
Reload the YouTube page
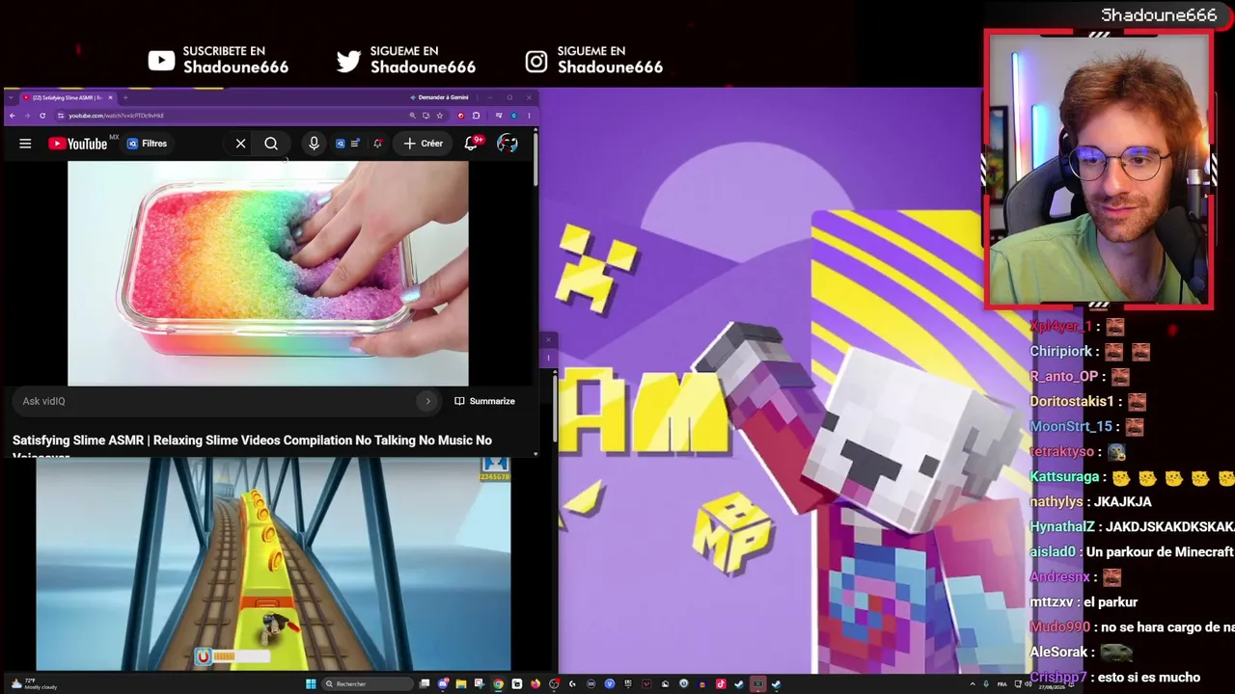click(x=42, y=116)
